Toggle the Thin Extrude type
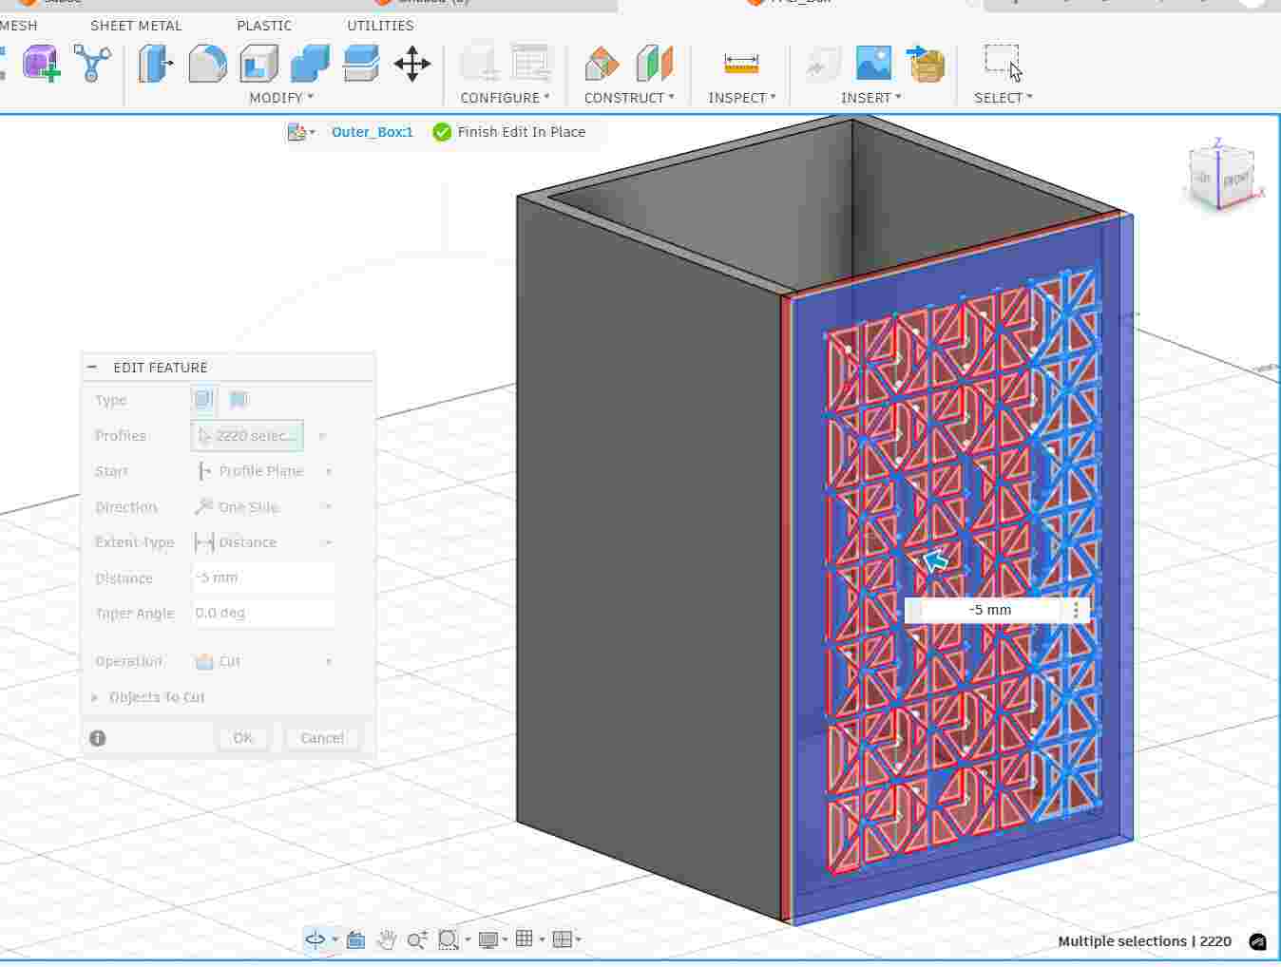 (x=238, y=400)
